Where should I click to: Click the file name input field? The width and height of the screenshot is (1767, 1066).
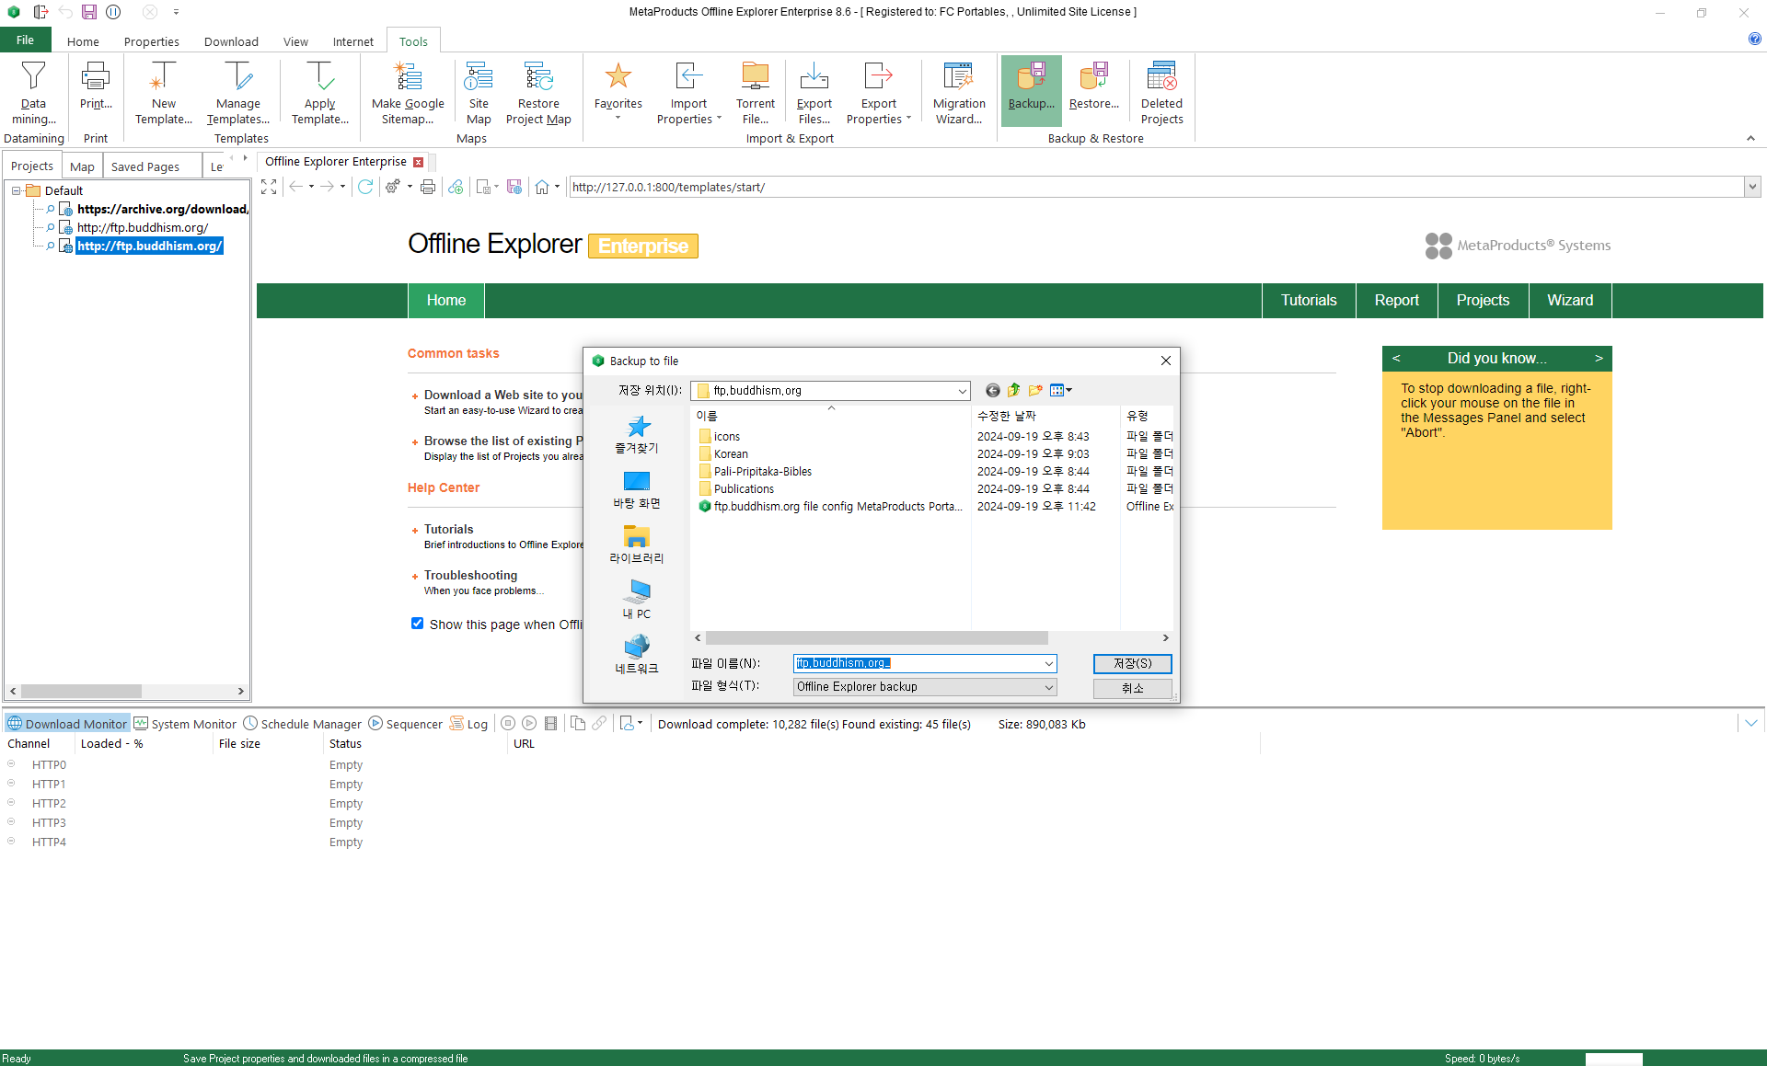tap(920, 663)
